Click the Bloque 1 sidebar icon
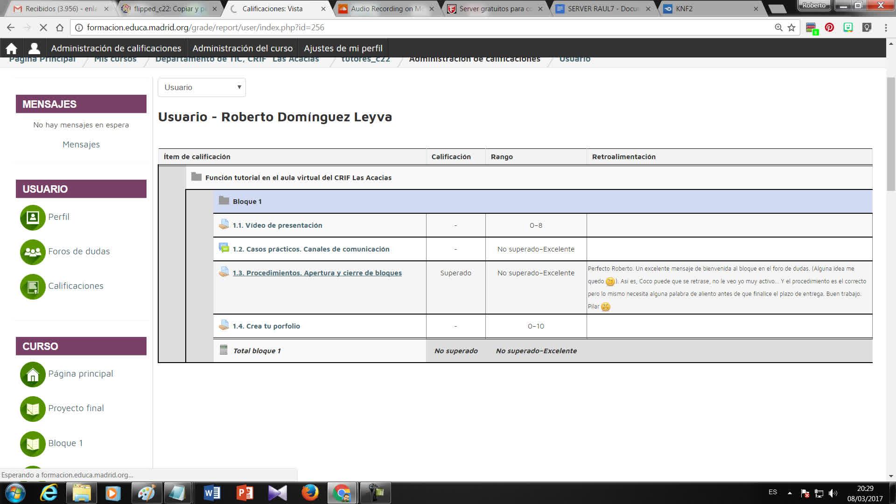 pos(33,443)
